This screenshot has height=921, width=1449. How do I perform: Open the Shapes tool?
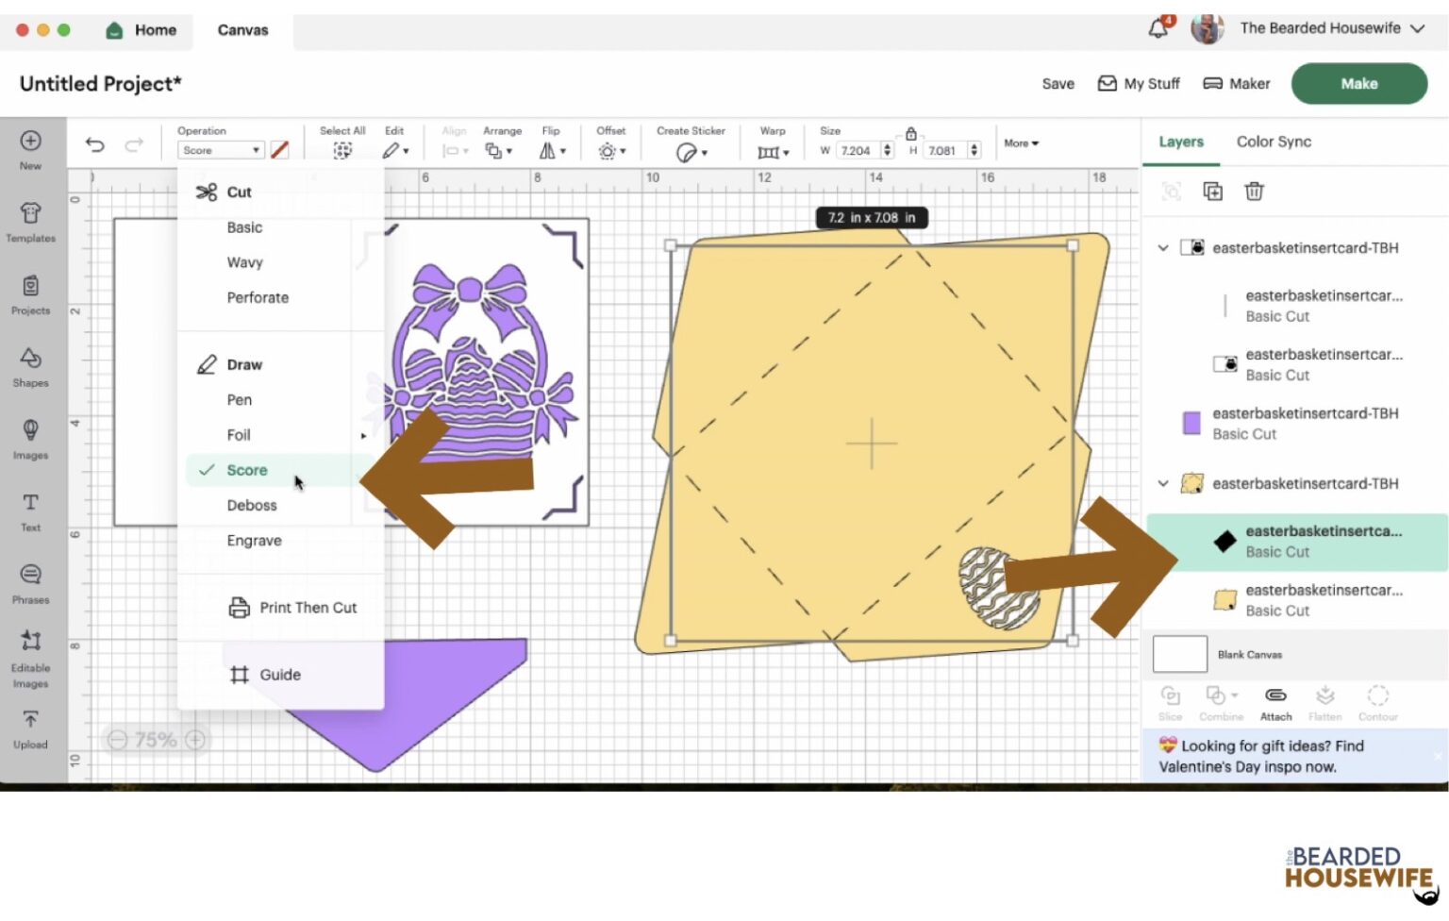tap(30, 366)
